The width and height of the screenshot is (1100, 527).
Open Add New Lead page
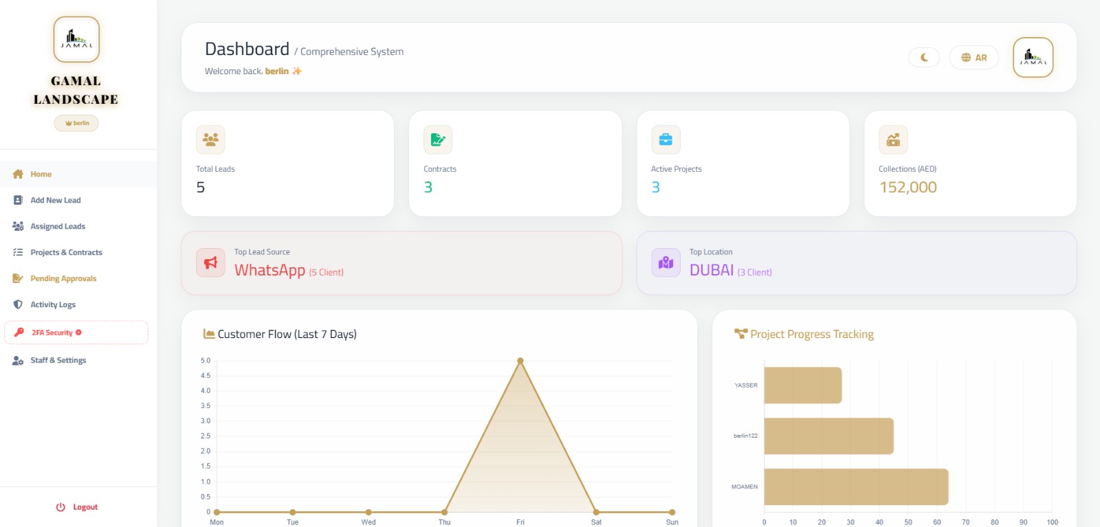pos(55,201)
